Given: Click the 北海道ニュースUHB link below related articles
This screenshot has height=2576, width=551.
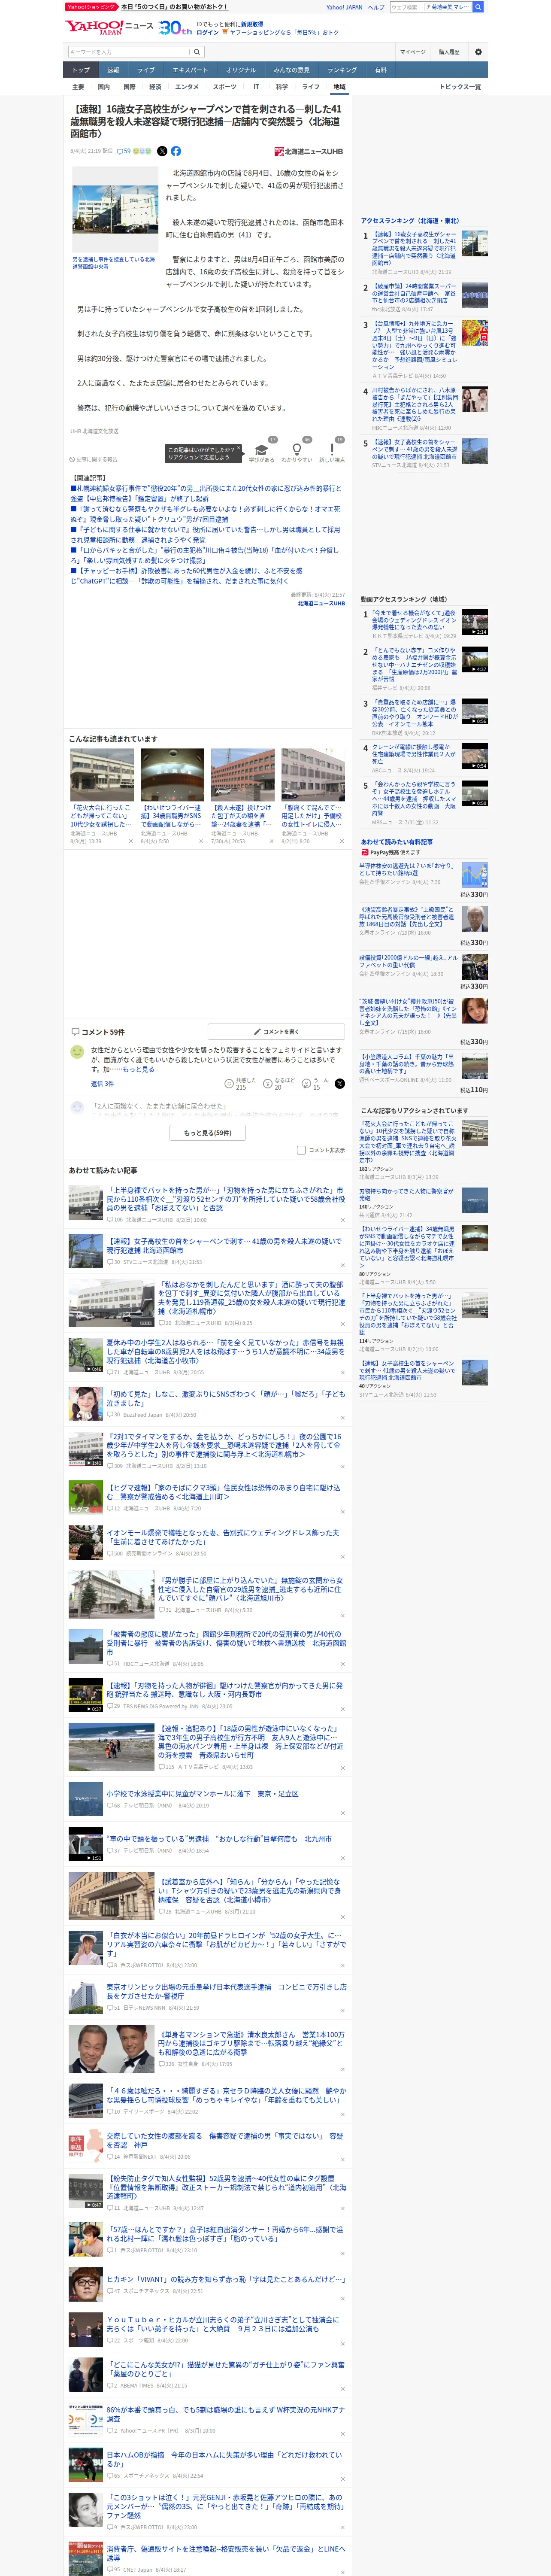Looking at the screenshot, I should point(321,603).
